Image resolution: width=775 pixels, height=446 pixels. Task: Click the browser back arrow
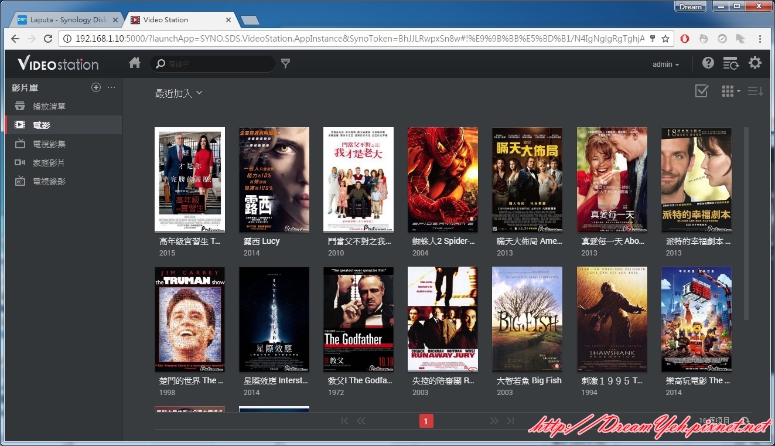pyautogui.click(x=15, y=39)
